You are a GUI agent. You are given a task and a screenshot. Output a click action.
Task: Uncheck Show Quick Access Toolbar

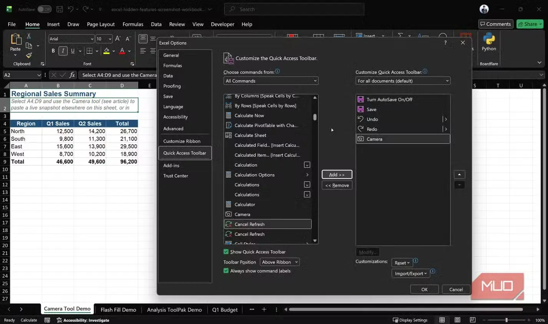(226, 252)
